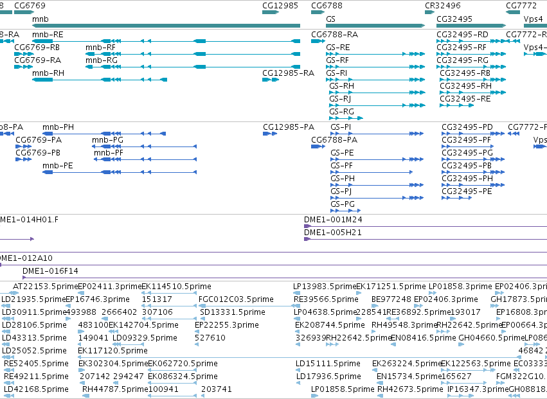Click the DME1-001M24 BAC label
The width and height of the screenshot is (547, 399).
click(333, 220)
